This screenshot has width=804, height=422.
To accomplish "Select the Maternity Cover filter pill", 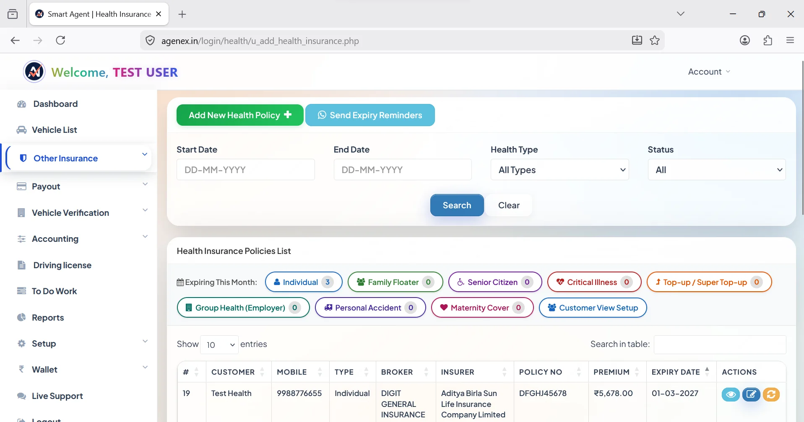I will pos(482,308).
